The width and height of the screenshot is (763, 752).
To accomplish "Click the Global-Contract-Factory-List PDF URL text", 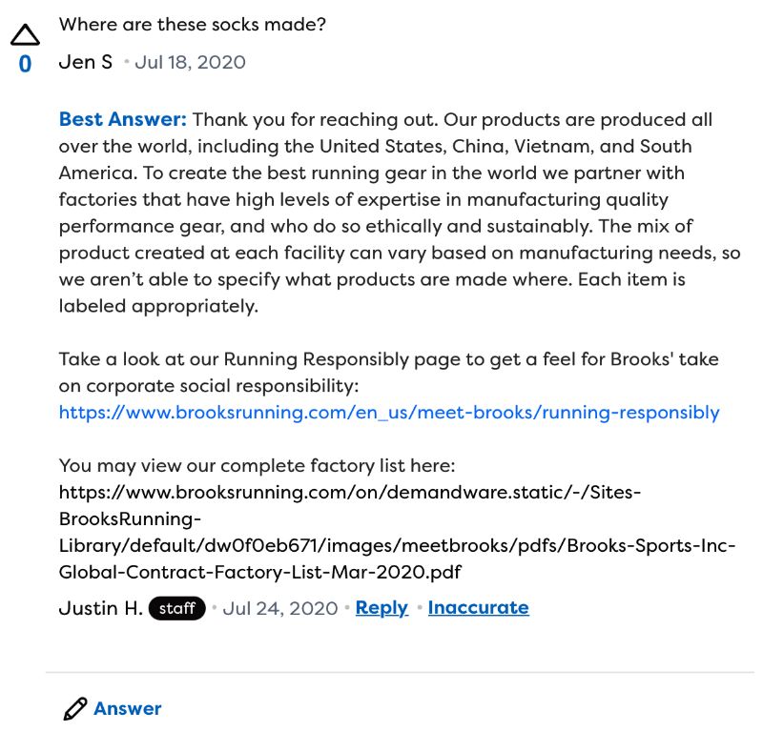I will point(397,532).
